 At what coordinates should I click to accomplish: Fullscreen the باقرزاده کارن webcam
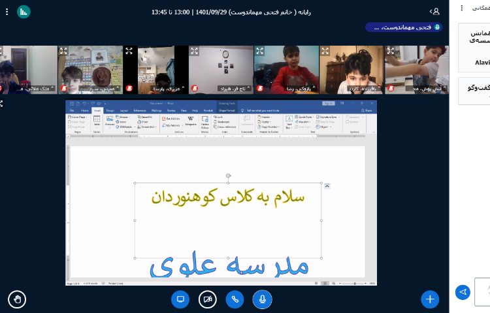[x=325, y=51]
